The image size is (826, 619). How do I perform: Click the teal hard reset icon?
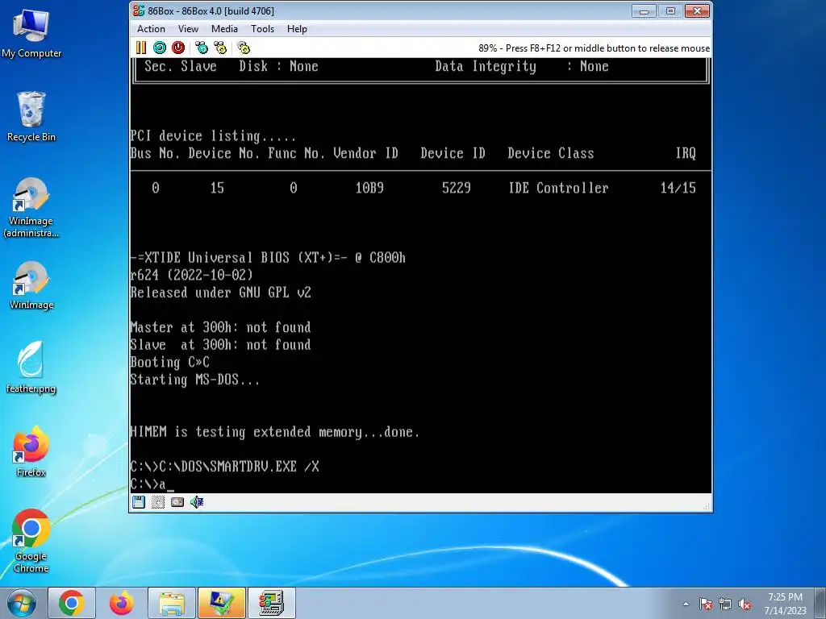pos(160,48)
